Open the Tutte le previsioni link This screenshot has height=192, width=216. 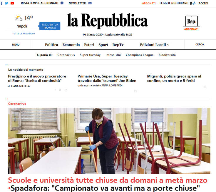point(24,33)
